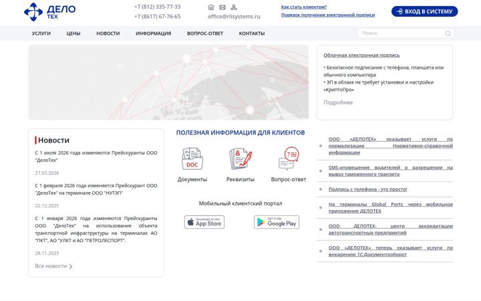
Task: Click the chevron next to Все новости
Action: 71,266
